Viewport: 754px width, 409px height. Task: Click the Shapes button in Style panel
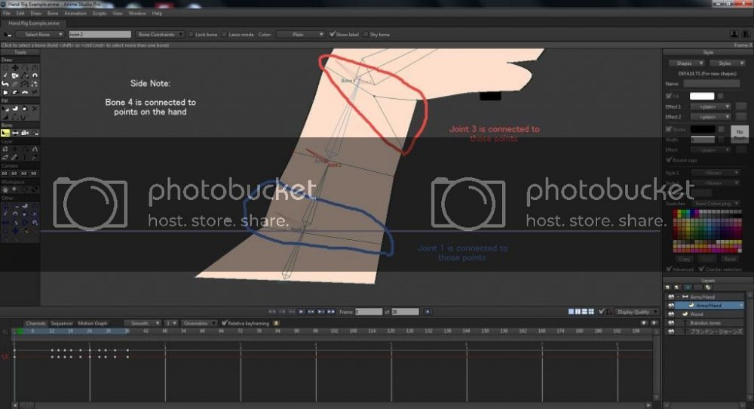[x=685, y=63]
